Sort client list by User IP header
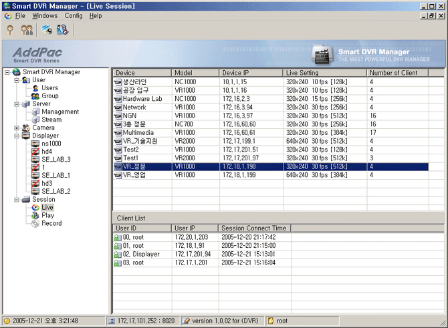 (195, 228)
